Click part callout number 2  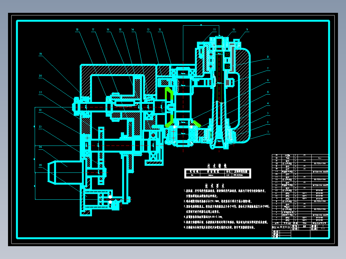pyautogui.click(x=268, y=122)
